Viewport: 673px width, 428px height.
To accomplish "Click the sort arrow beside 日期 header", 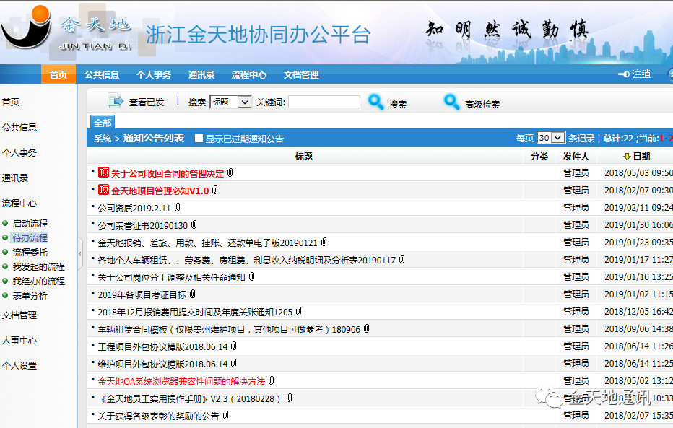I will point(627,157).
